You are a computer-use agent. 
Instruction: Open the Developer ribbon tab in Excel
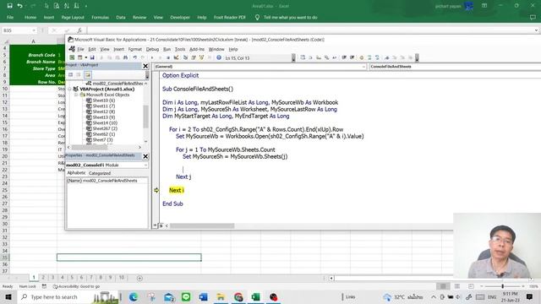180,17
